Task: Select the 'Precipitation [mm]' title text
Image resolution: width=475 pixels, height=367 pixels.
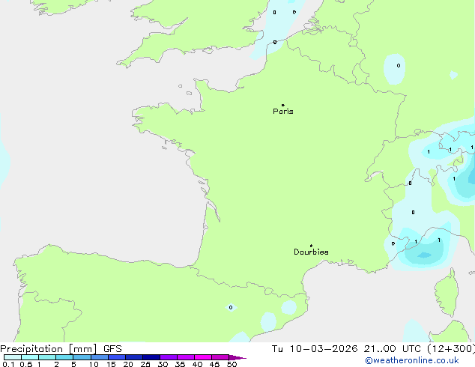Action: [x=49, y=349]
